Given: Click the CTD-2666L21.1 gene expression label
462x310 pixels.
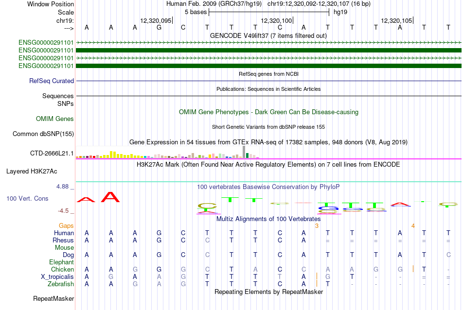Looking at the screenshot, I should (52, 154).
